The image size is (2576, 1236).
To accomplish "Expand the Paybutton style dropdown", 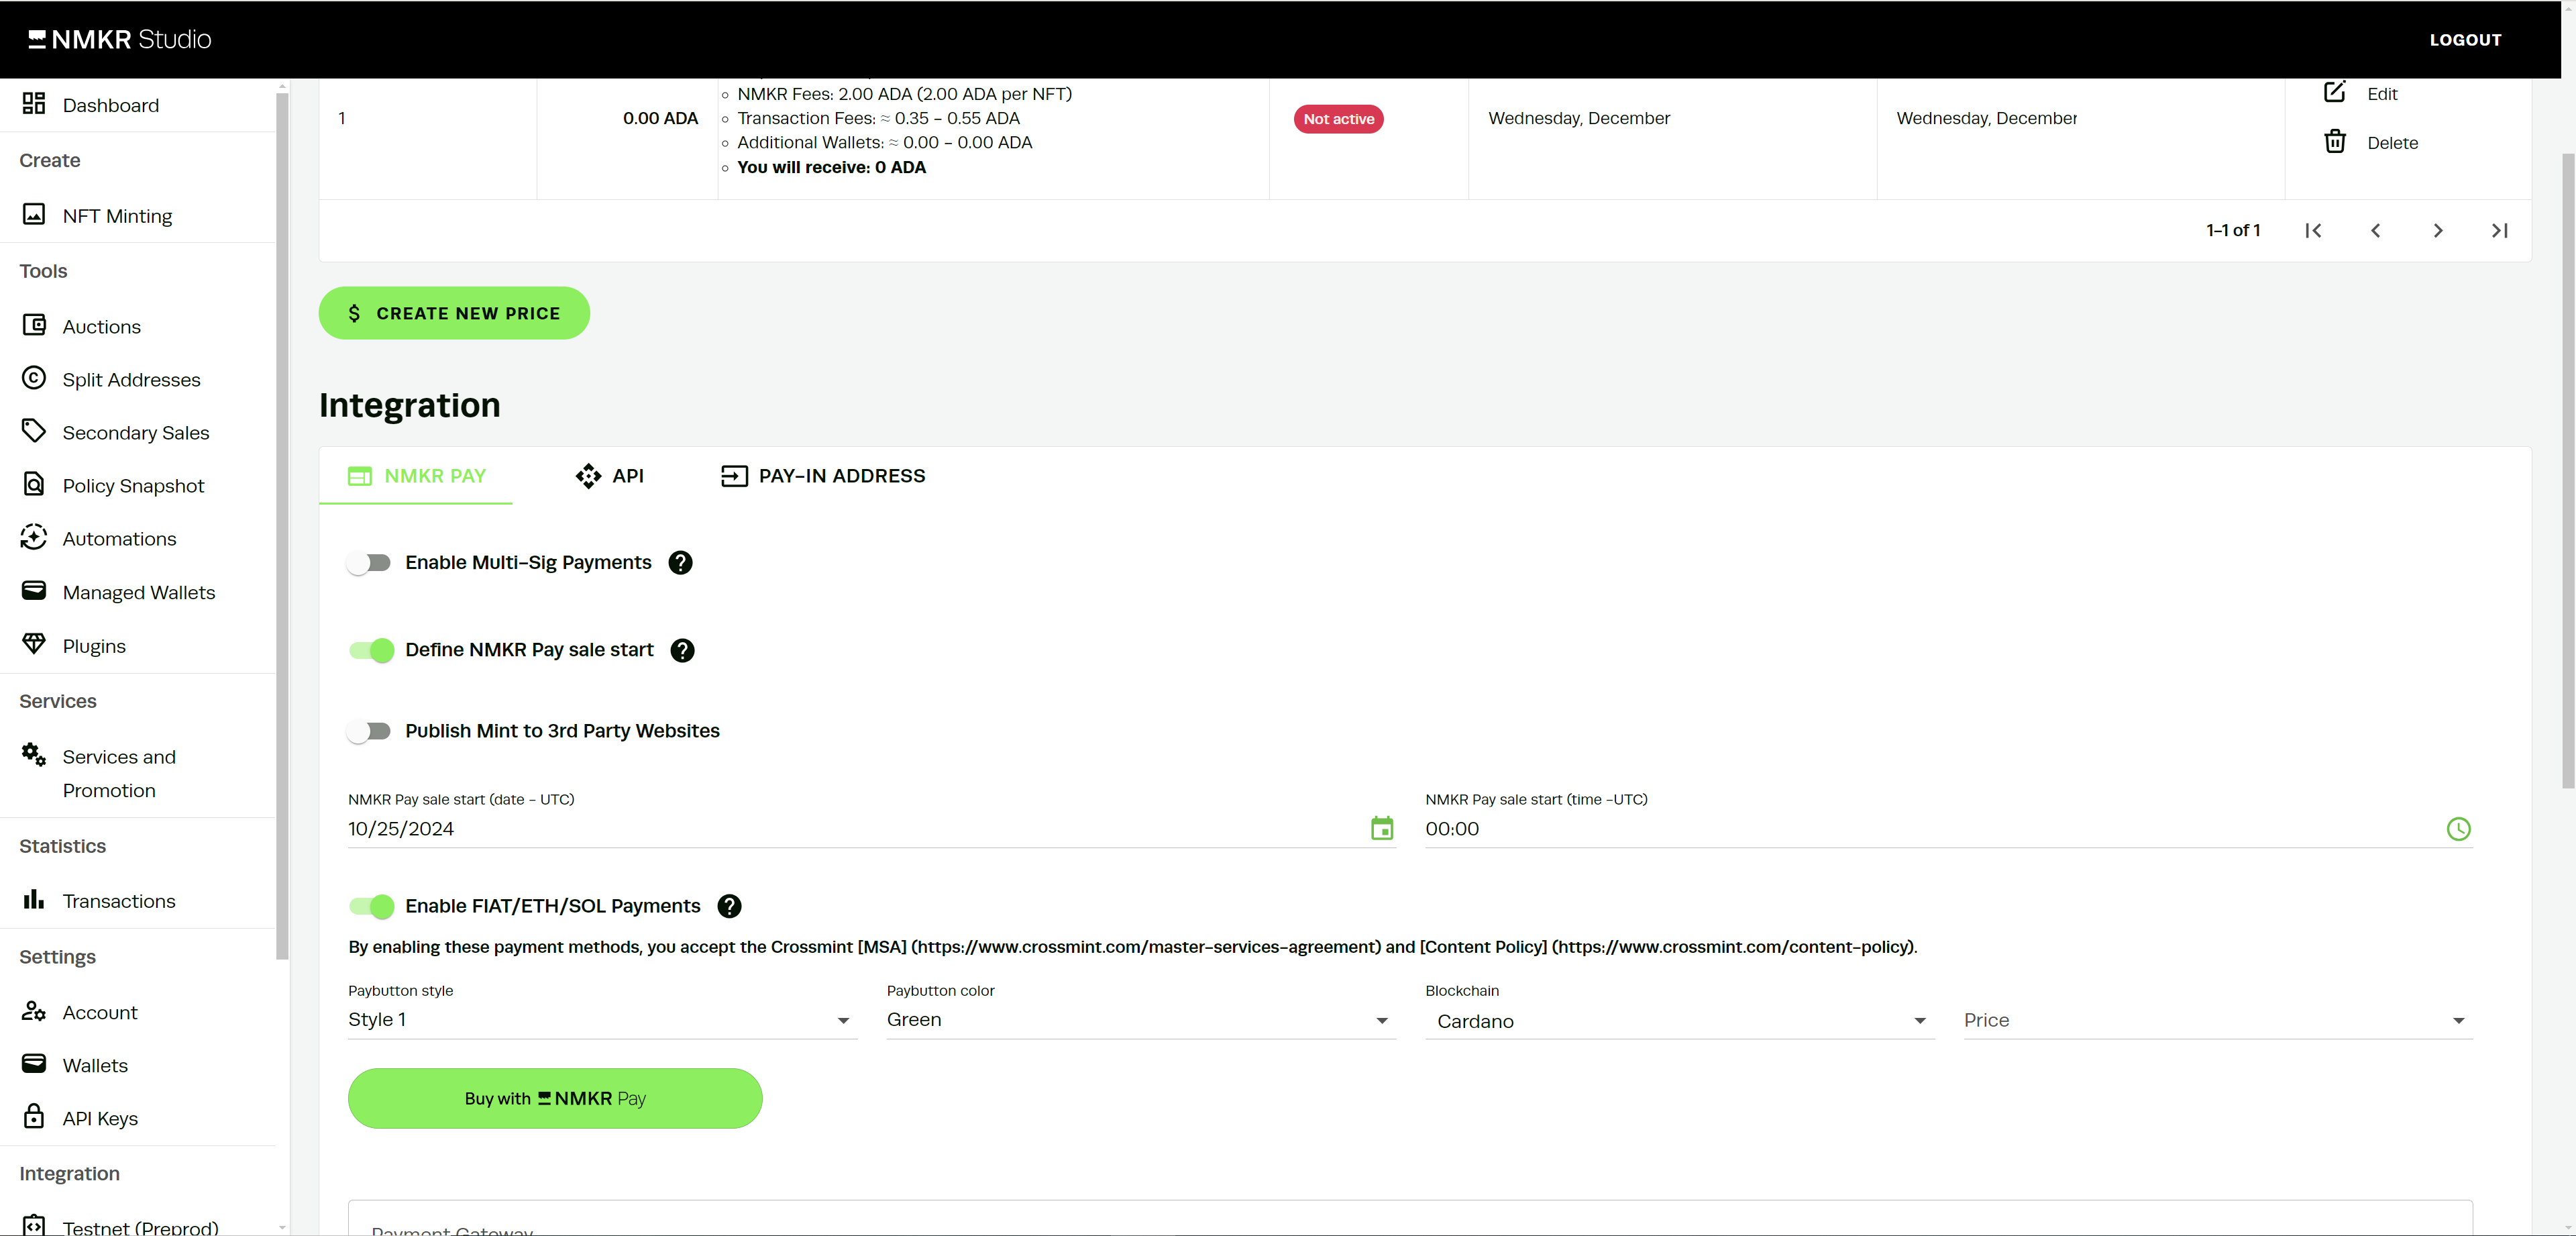I will [x=601, y=1019].
